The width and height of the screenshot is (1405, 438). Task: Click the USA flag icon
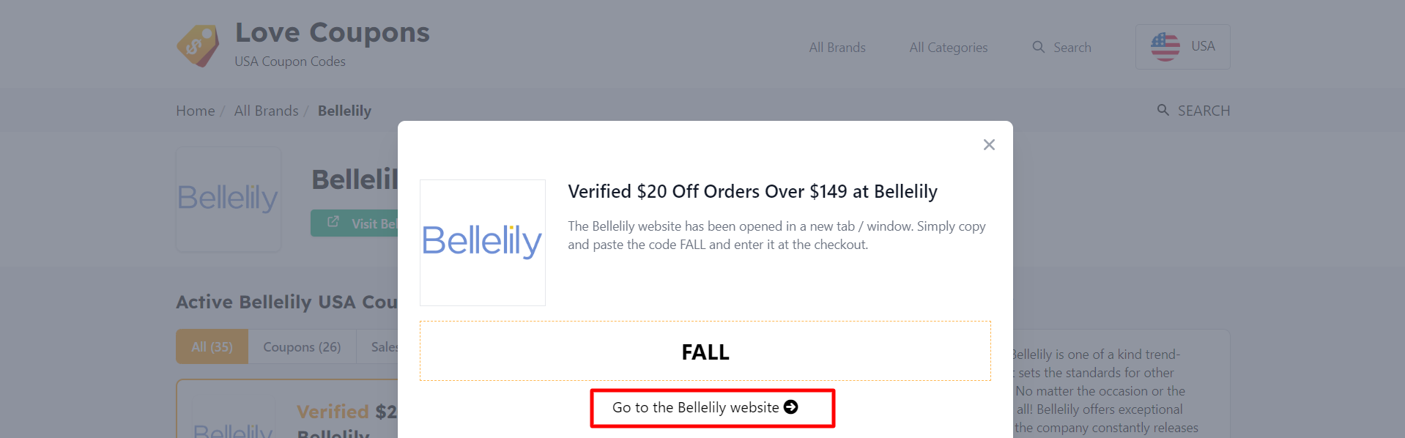click(1165, 47)
